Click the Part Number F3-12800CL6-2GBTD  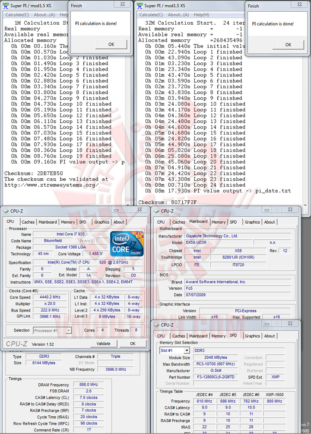point(216,377)
